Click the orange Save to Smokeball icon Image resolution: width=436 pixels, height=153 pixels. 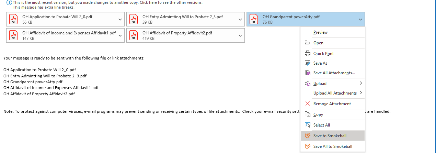(307, 136)
